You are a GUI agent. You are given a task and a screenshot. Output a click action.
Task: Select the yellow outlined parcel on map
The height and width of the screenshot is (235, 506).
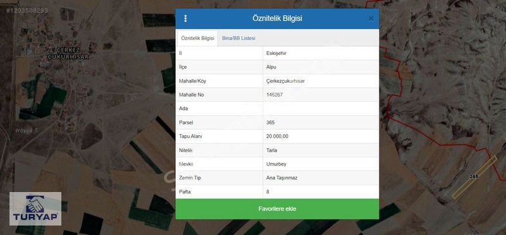pos(474,177)
